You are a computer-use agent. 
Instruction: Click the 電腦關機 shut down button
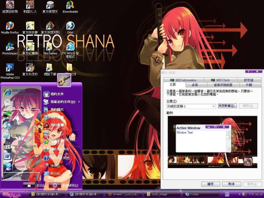tap(64, 185)
